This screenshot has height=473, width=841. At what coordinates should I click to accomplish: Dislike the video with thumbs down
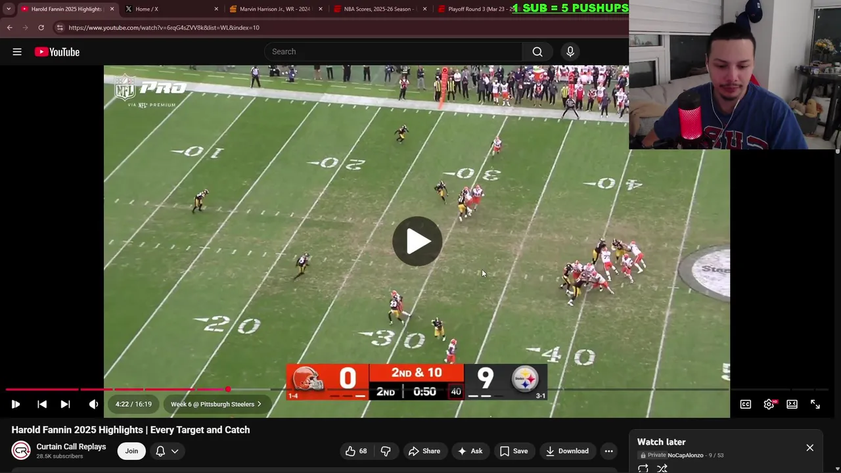pyautogui.click(x=386, y=451)
